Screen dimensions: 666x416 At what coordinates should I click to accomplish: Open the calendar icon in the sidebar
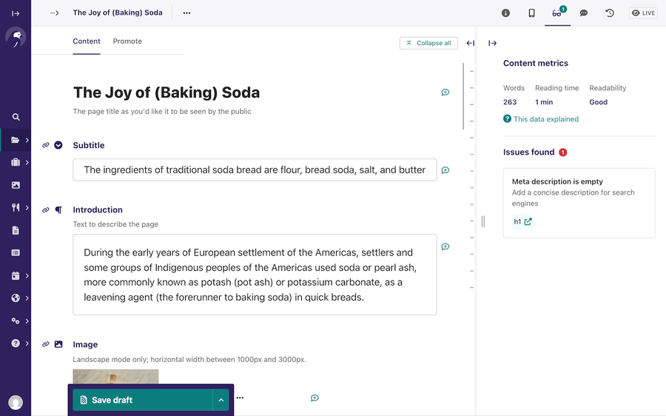[16, 276]
